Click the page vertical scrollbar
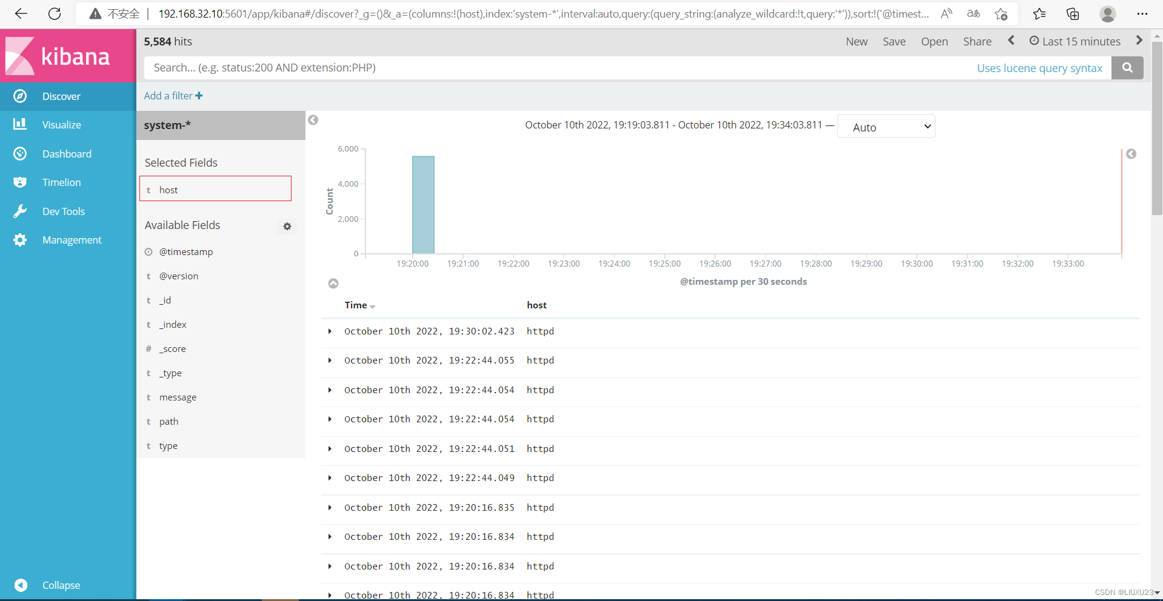The width and height of the screenshot is (1163, 601). coord(1157,128)
